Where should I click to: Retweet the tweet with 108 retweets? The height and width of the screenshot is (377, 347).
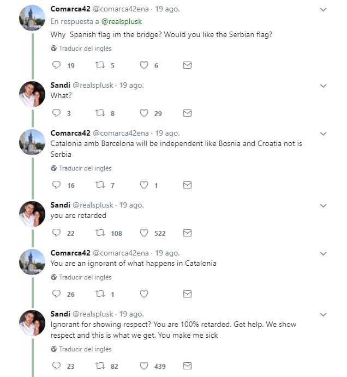(100, 233)
